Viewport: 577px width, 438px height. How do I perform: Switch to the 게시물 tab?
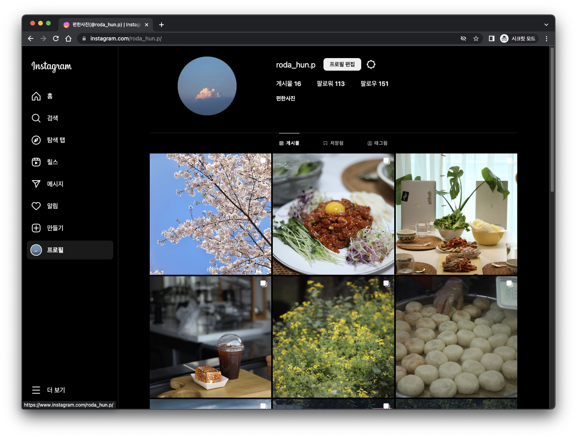pos(289,143)
